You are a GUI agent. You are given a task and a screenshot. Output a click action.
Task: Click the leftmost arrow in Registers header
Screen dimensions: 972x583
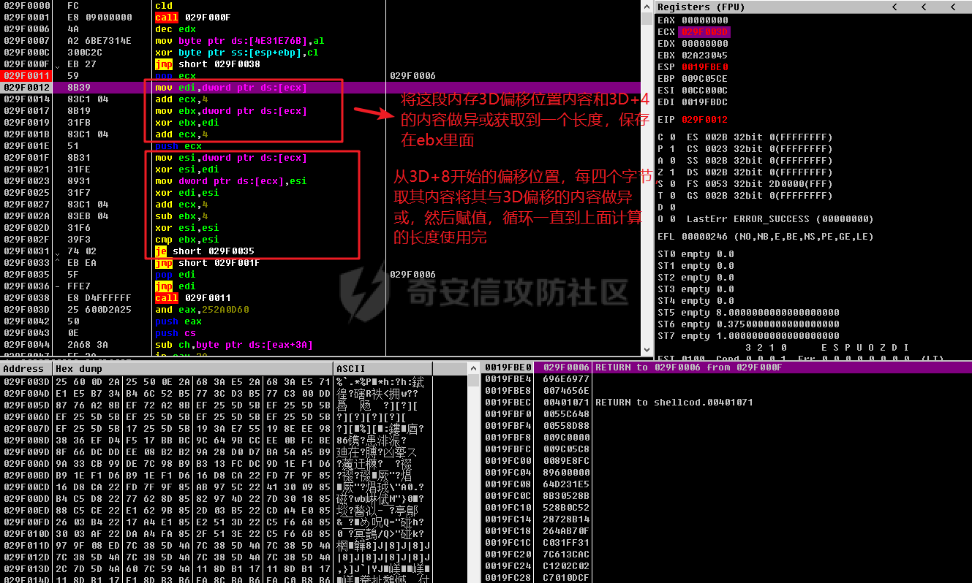tap(894, 7)
